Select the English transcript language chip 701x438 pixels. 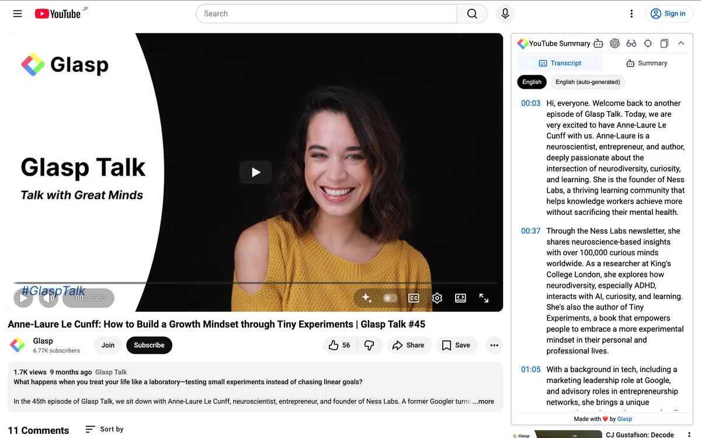click(532, 82)
